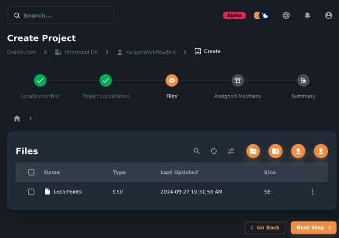Open the user account avatar menu
Image resolution: width=339 pixels, height=238 pixels.
click(x=329, y=15)
